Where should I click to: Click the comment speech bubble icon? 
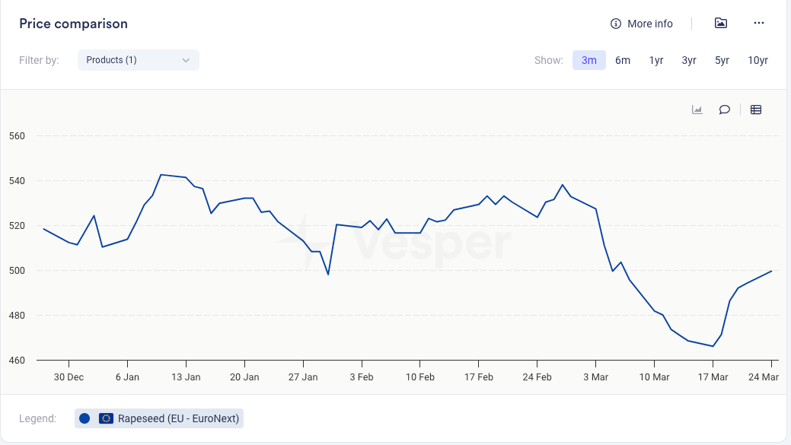725,110
